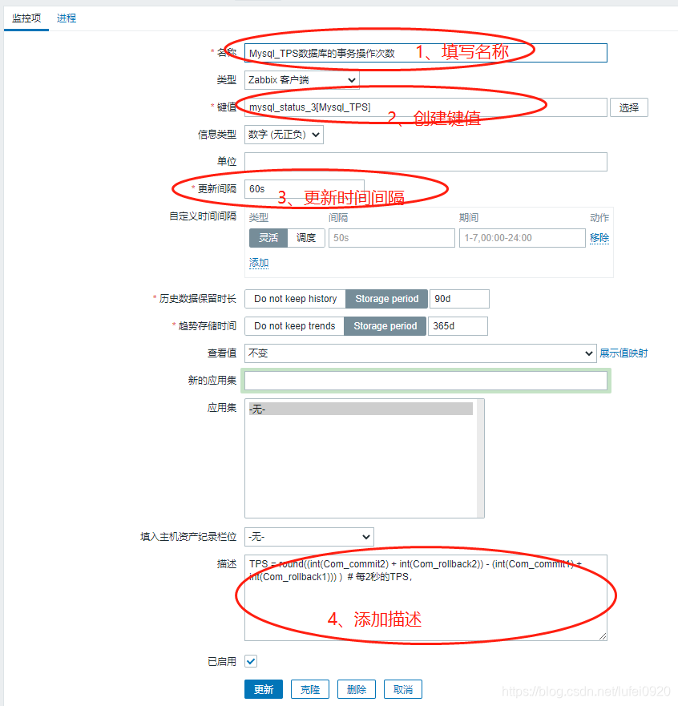Click the 移除 link
The image size is (678, 706).
(x=599, y=238)
